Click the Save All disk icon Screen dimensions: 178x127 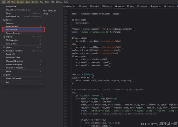click(x=4, y=47)
